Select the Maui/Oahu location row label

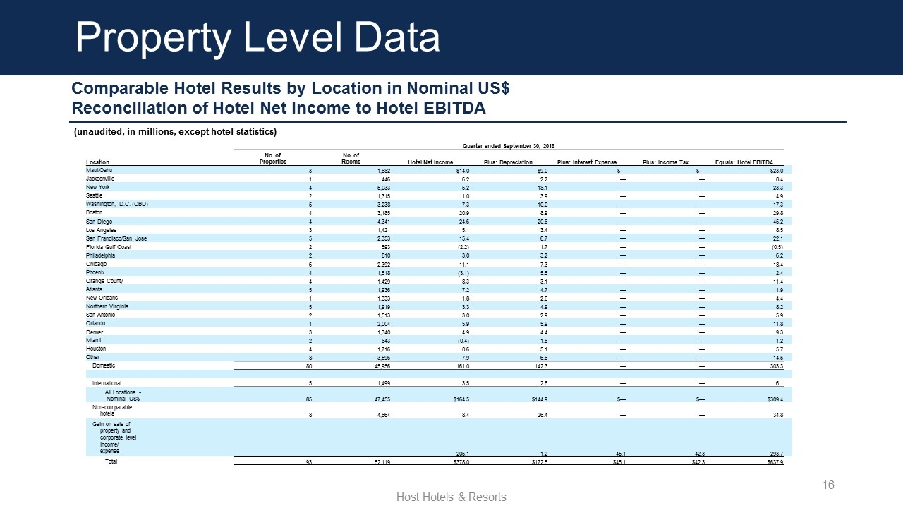(x=99, y=170)
